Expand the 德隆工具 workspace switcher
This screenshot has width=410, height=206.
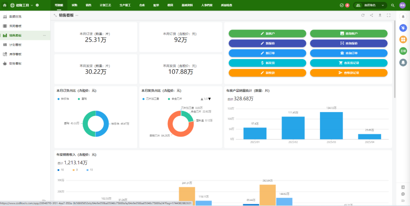(x=22, y=5)
